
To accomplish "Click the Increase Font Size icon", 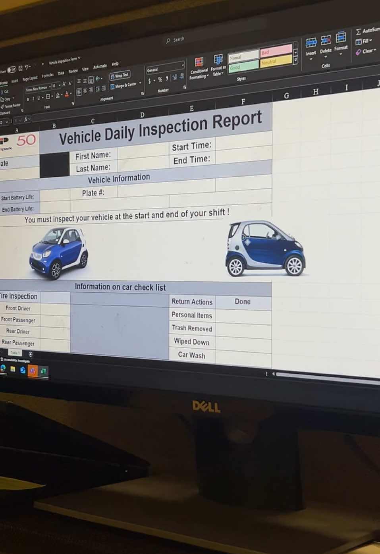I will pyautogui.click(x=64, y=84).
